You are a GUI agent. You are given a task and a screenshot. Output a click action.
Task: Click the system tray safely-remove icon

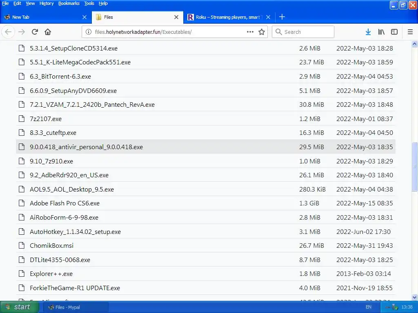coord(394,307)
